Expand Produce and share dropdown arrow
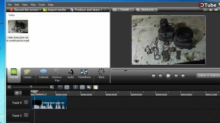This screenshot has height=123, width=220. [x=101, y=10]
